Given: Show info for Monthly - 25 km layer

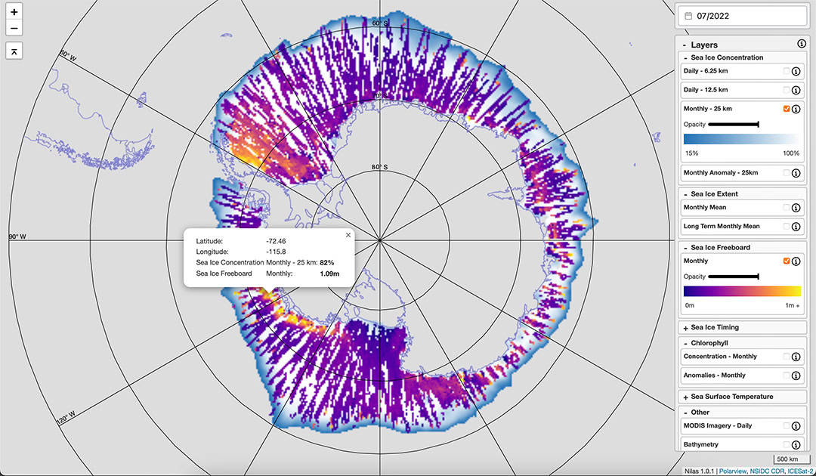Looking at the screenshot, I should pyautogui.click(x=796, y=109).
